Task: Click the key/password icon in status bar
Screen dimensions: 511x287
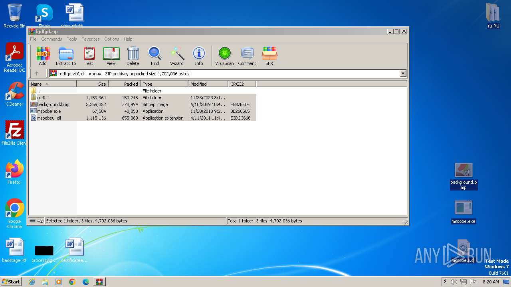Action: pyautogui.click(x=40, y=221)
